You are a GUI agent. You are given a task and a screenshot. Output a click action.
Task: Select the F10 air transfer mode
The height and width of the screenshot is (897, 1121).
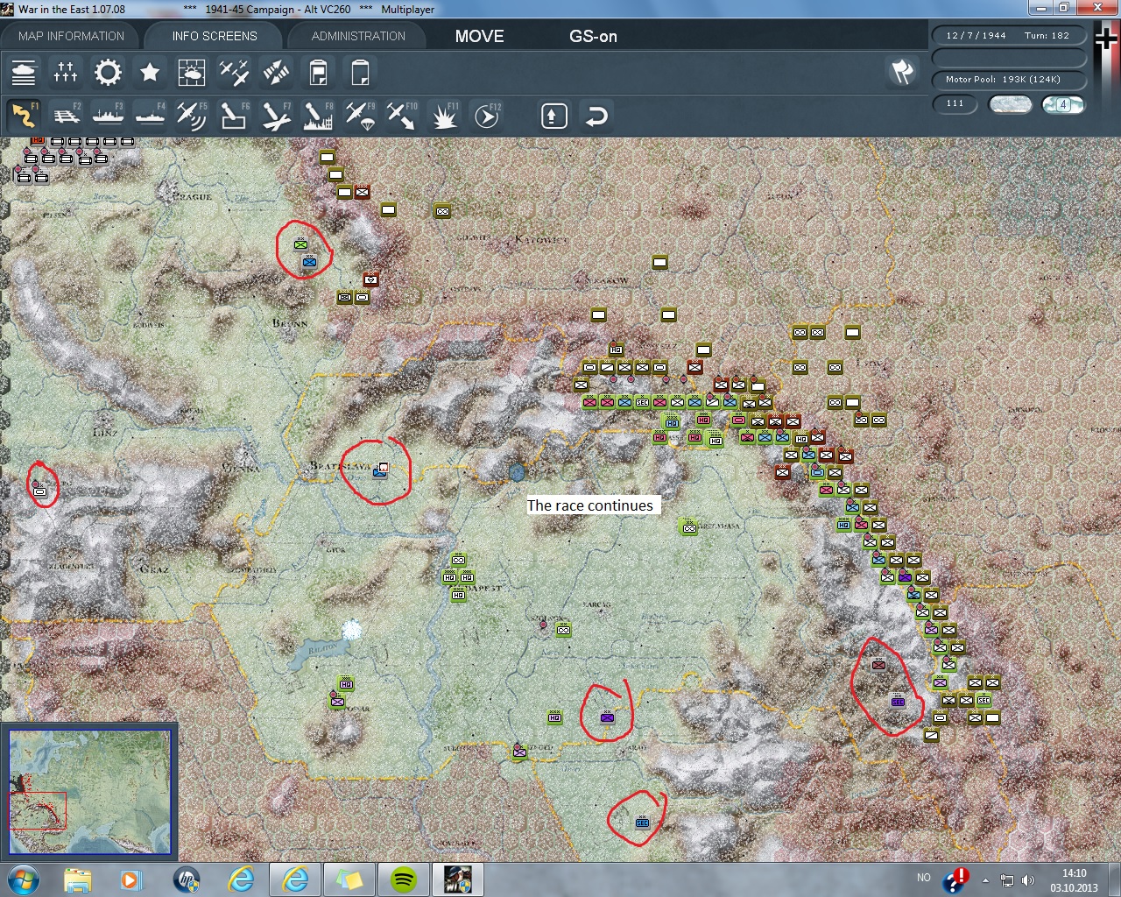(402, 116)
